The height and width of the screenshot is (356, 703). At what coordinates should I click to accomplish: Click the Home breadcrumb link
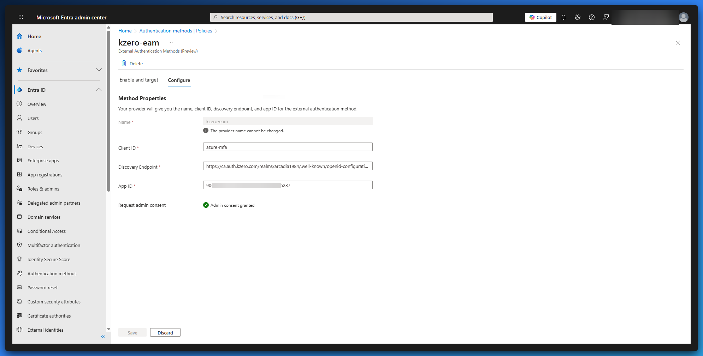(125, 31)
